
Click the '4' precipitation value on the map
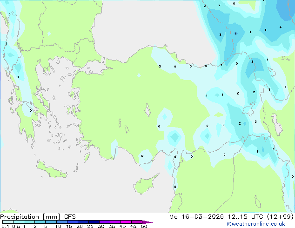(x=280, y=27)
